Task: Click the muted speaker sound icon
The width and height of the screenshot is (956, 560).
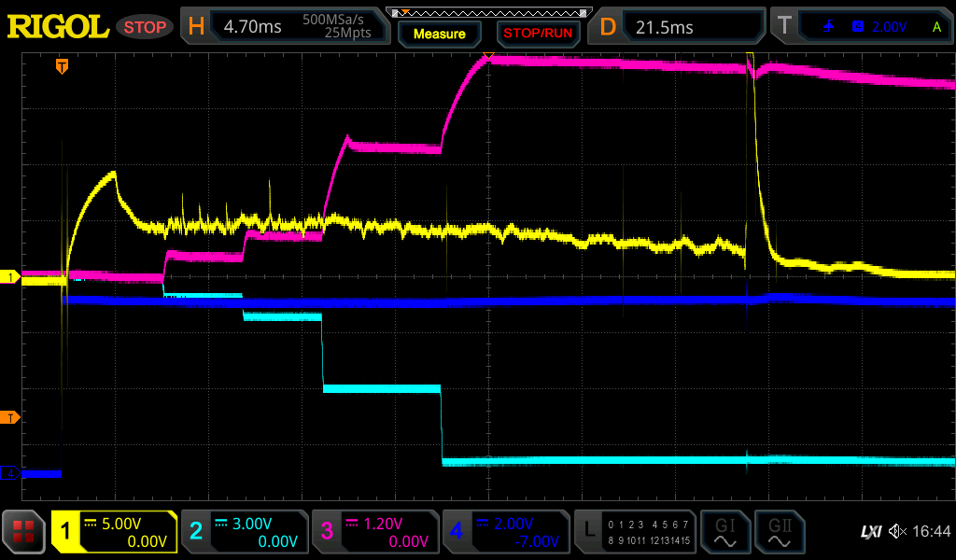Action: click(898, 532)
